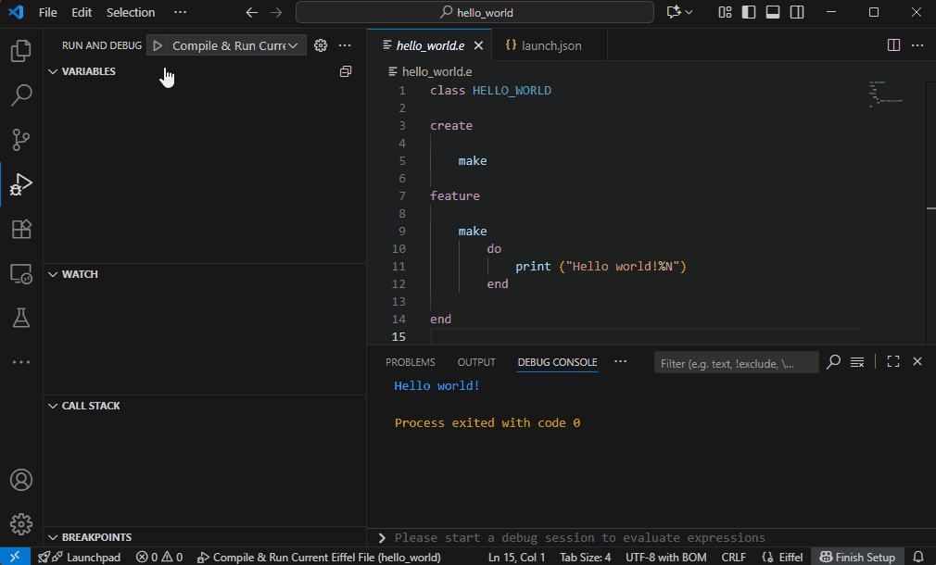This screenshot has width=936, height=565.
Task: Click Collapse All icon in Variables panel
Action: pos(346,71)
